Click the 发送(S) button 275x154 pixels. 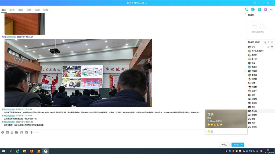click(x=236, y=145)
